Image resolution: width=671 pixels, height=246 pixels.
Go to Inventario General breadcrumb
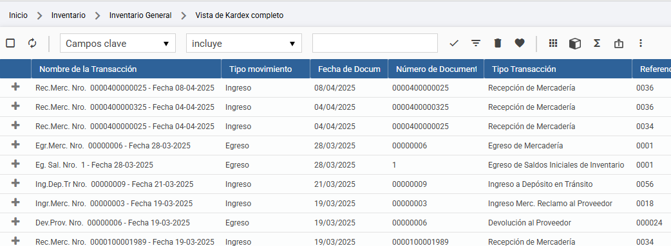(x=140, y=15)
